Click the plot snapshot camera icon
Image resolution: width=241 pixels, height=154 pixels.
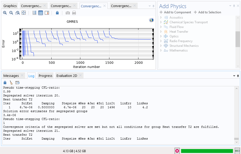tap(68, 13)
